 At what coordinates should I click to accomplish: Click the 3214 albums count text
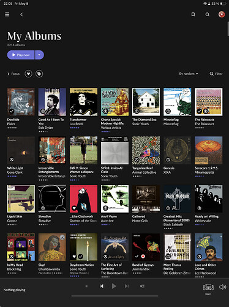(16, 45)
